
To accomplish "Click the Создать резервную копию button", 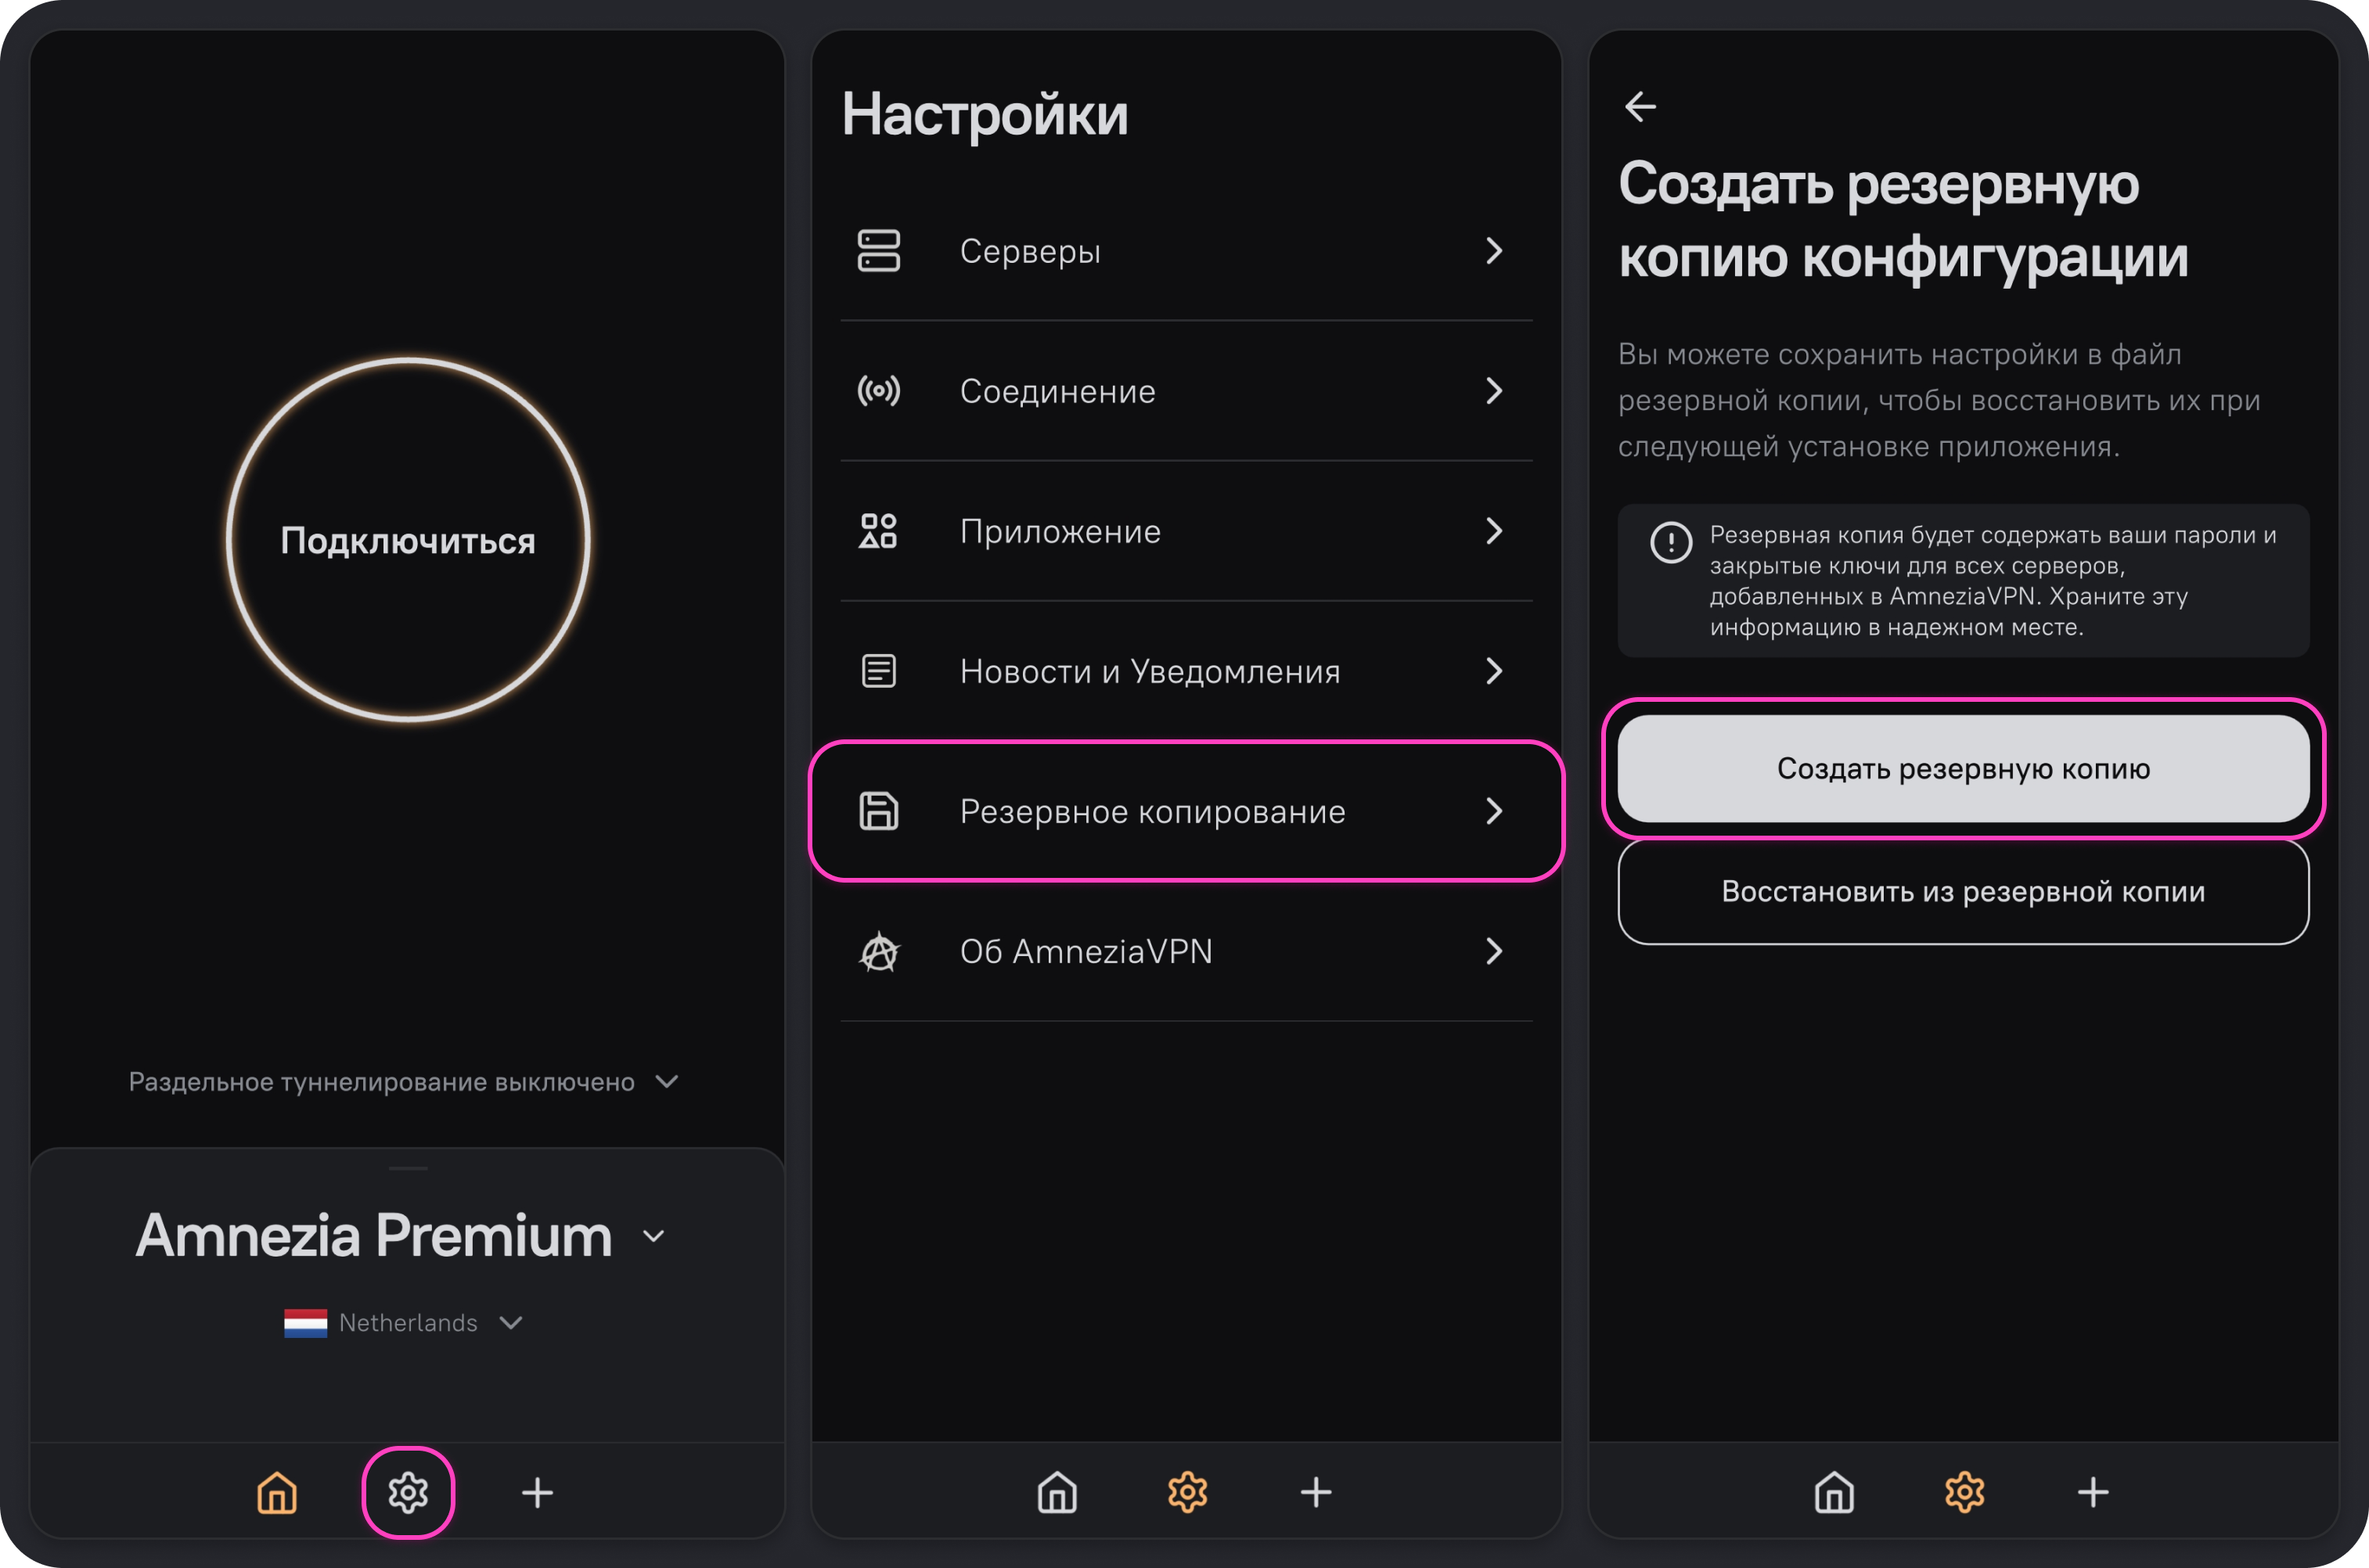I will [1963, 768].
